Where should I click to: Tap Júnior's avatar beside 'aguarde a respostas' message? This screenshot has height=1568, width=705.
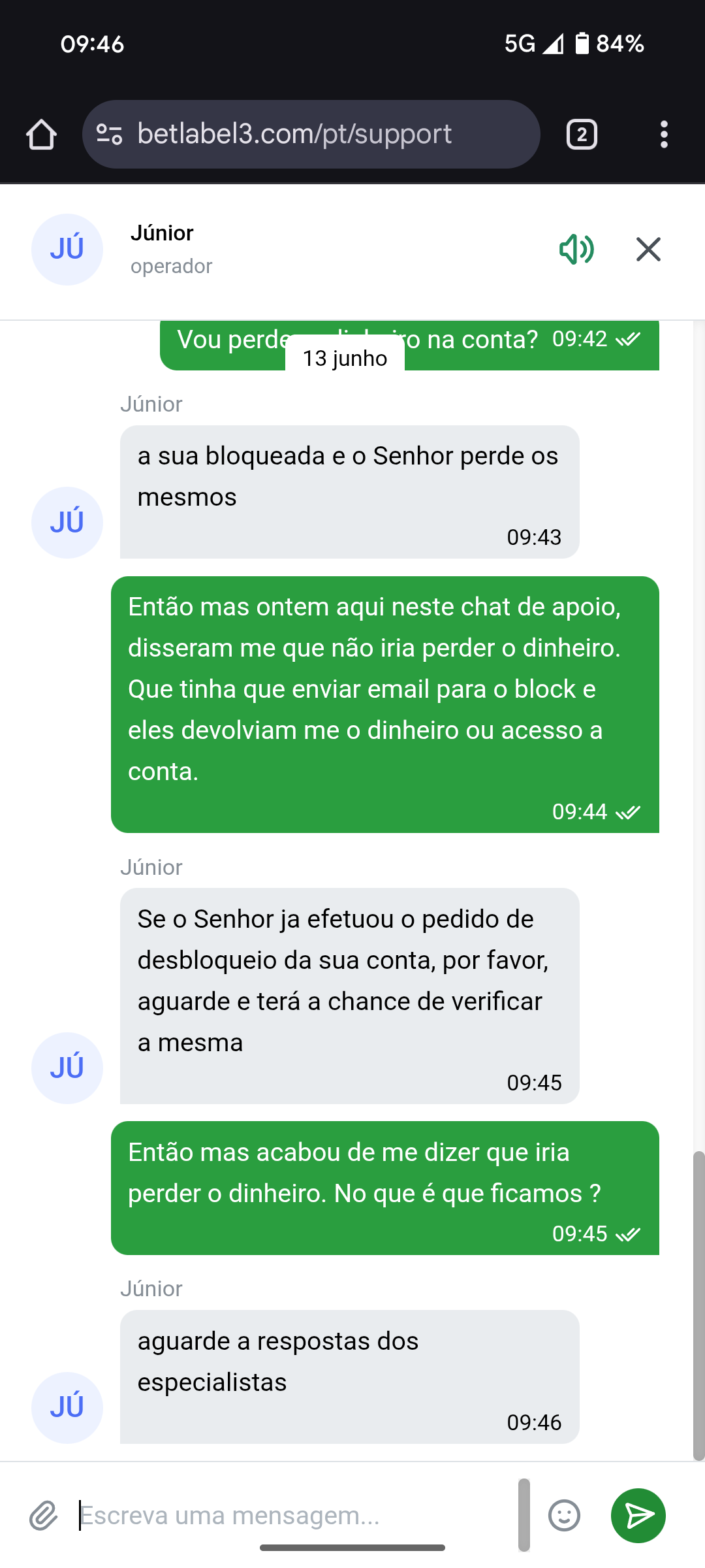tap(67, 1407)
